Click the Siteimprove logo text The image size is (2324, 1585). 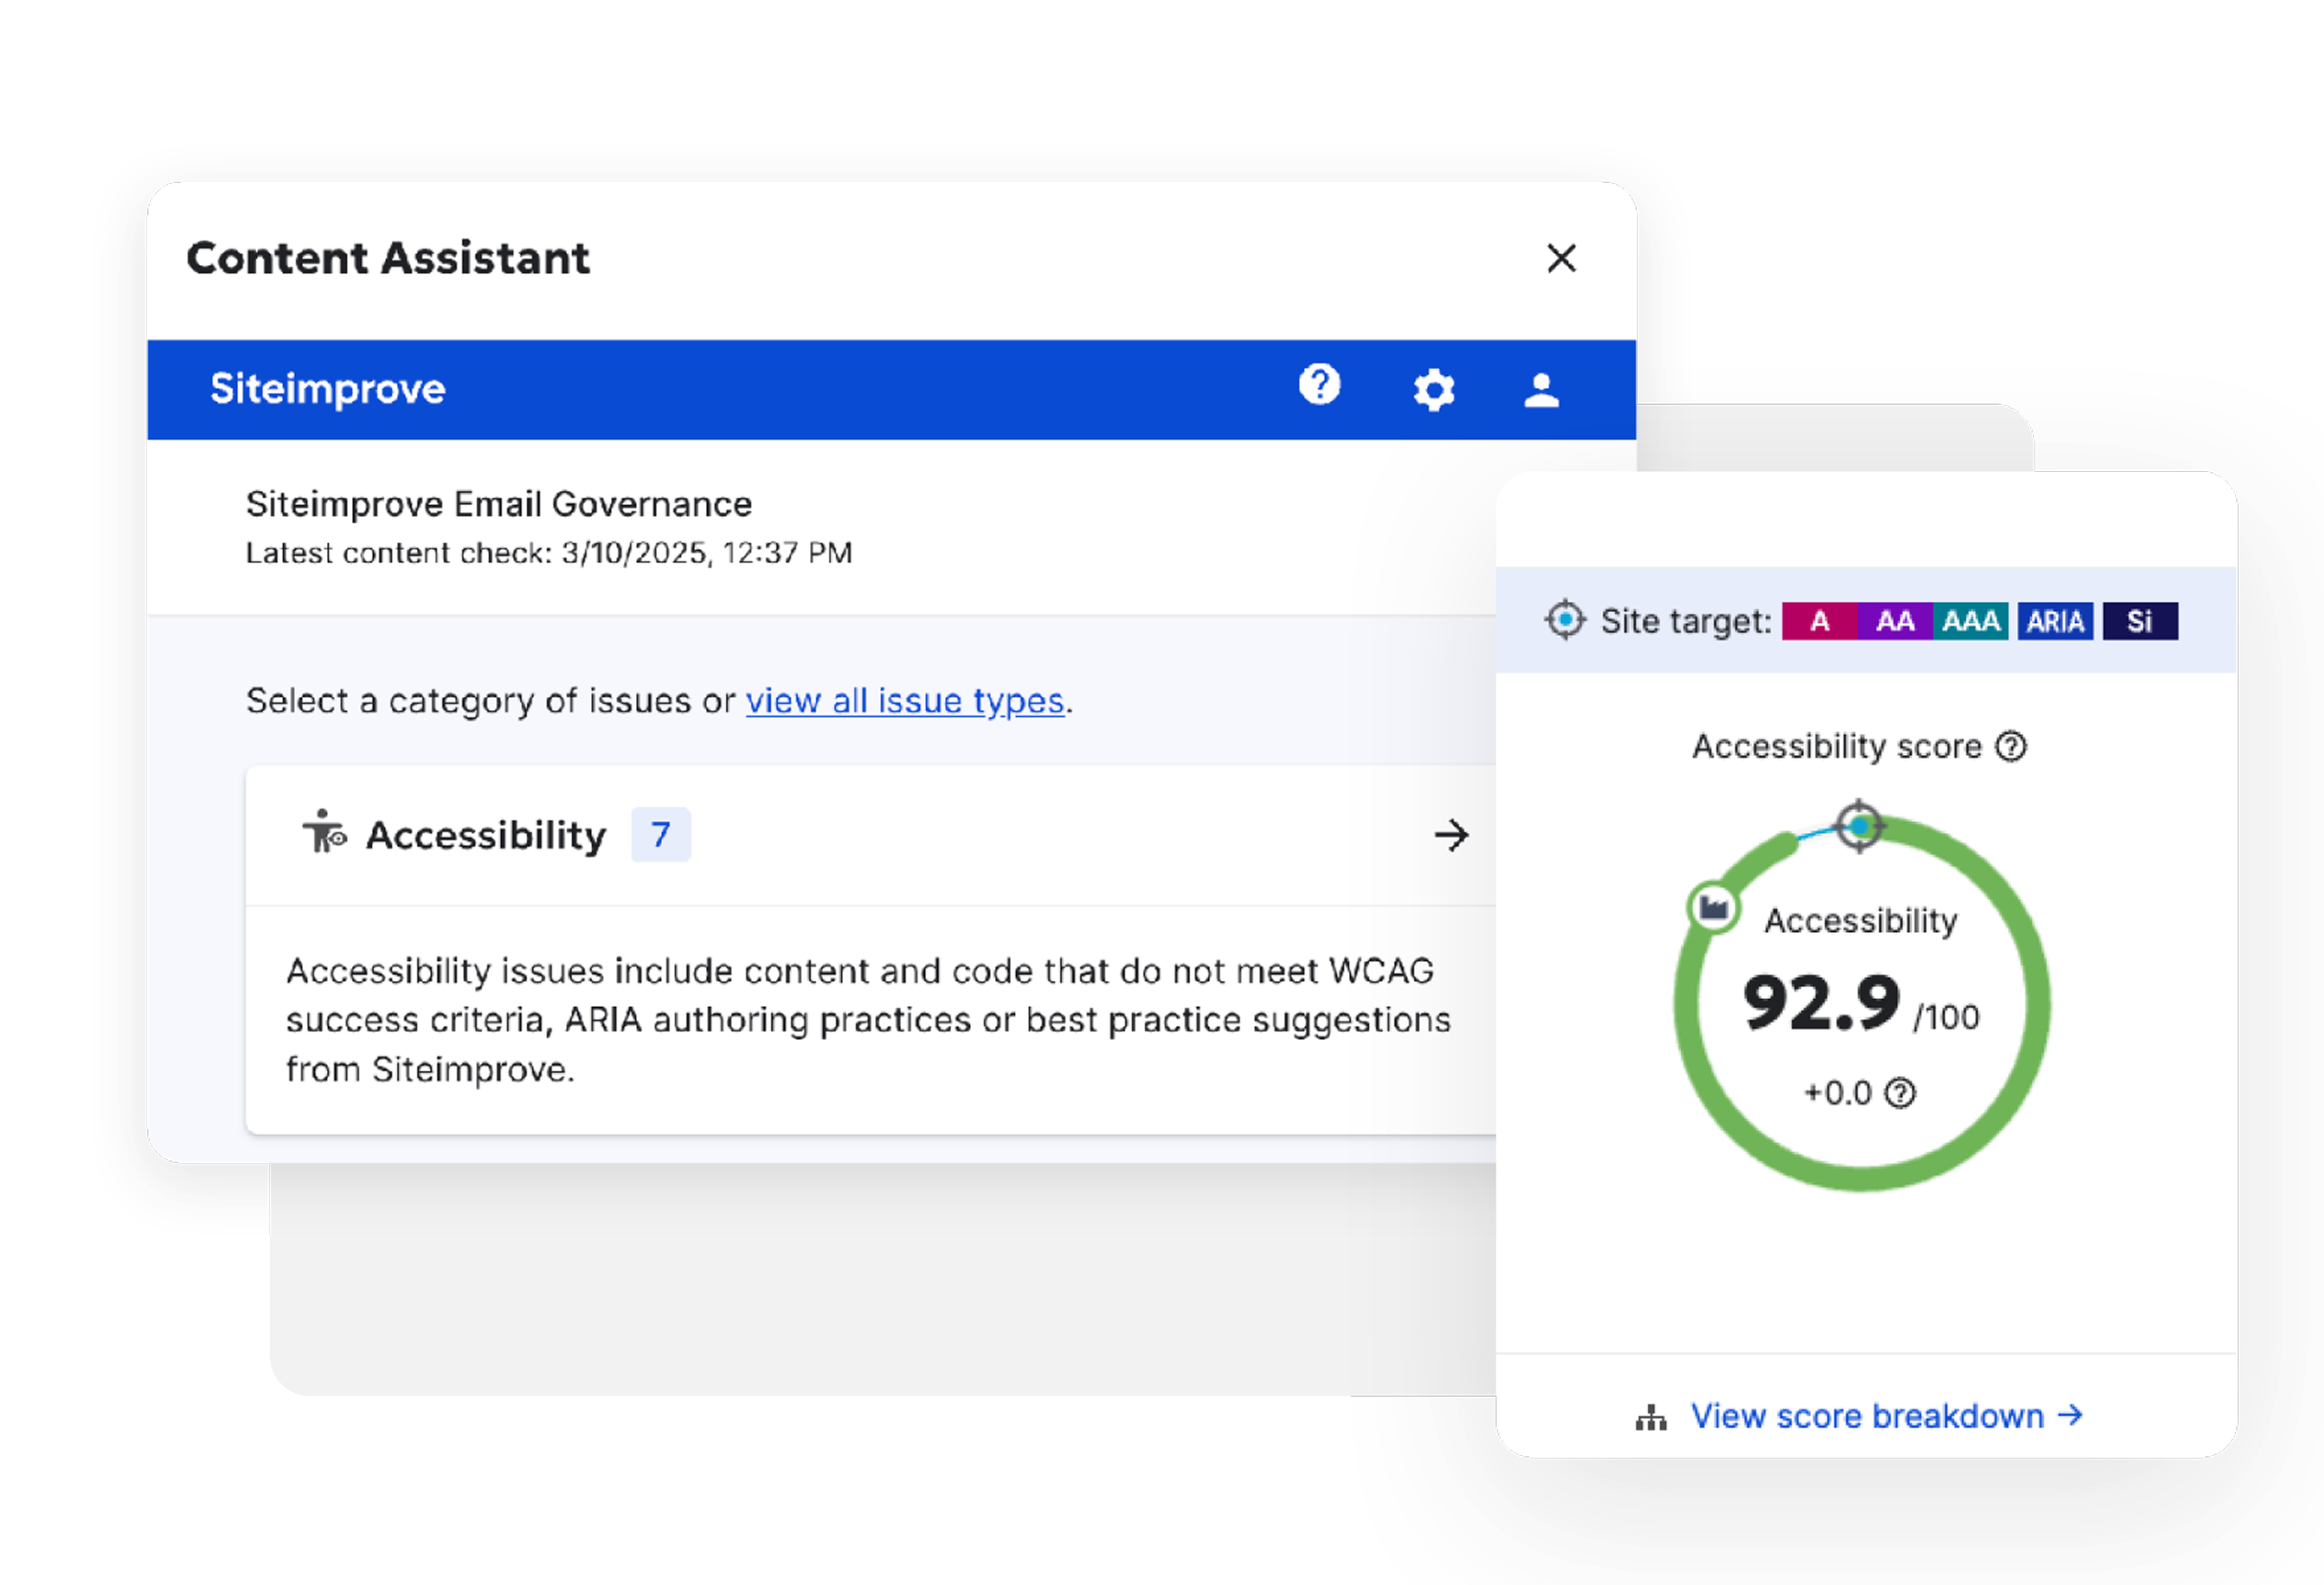click(327, 389)
